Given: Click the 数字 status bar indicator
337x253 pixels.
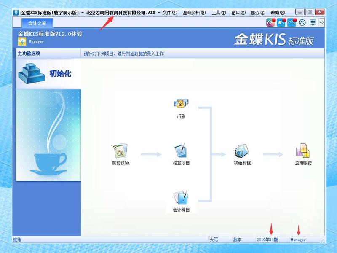Looking at the screenshot, I should coord(237,240).
